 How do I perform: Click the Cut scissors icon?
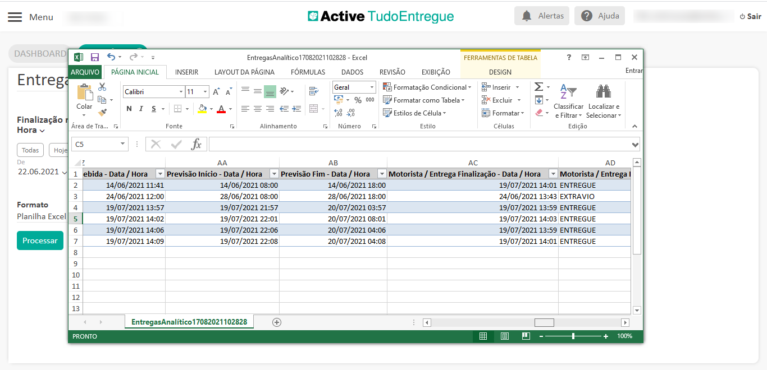(x=102, y=87)
